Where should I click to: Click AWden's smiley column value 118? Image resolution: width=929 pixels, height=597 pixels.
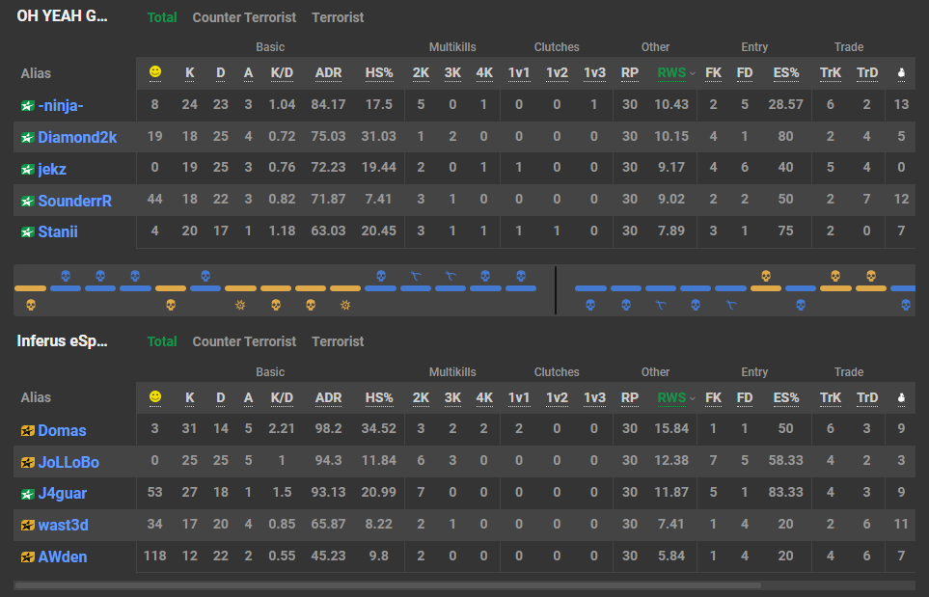[x=154, y=556]
